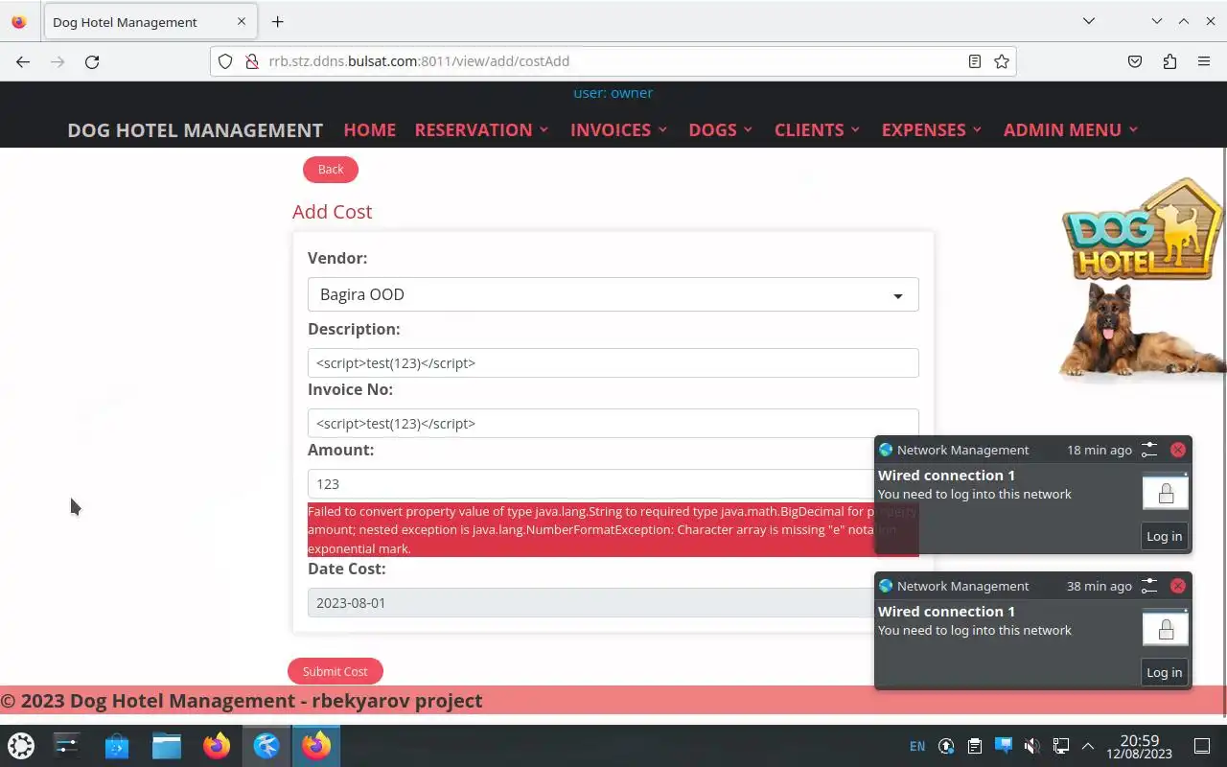1227x767 pixels.
Task: Click the DOG HOTEL MANAGEMENT brand title
Action: pyautogui.click(x=195, y=129)
